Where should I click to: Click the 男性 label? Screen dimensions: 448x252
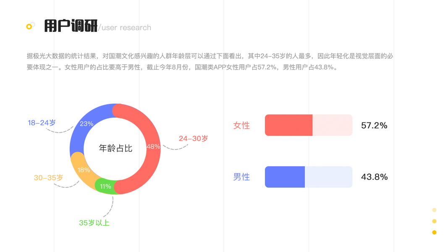coord(241,177)
